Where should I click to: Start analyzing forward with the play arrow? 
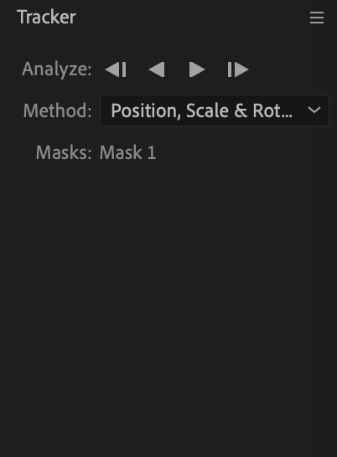(197, 69)
